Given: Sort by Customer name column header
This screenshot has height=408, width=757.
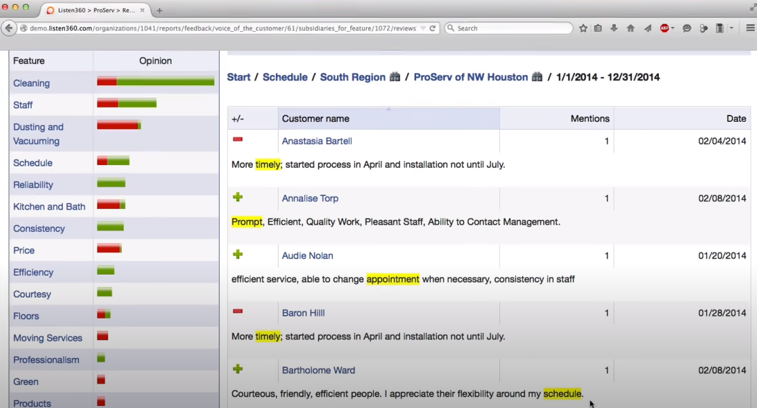Looking at the screenshot, I should coord(388,118).
